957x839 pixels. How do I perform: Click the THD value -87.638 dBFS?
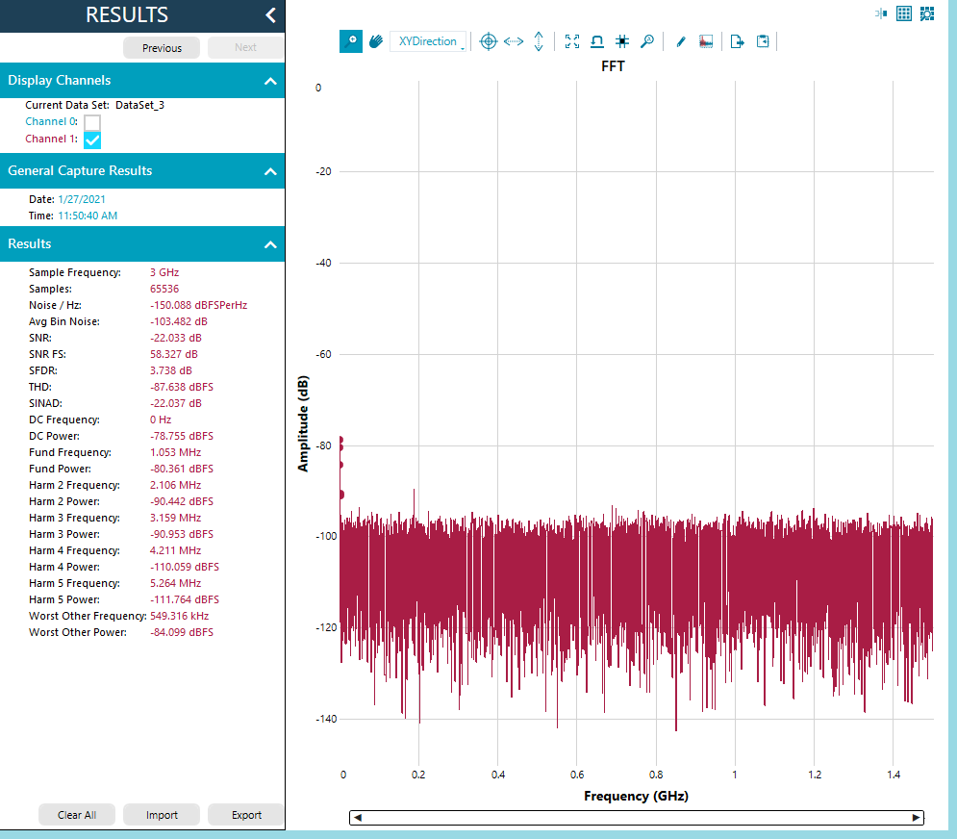coord(182,387)
